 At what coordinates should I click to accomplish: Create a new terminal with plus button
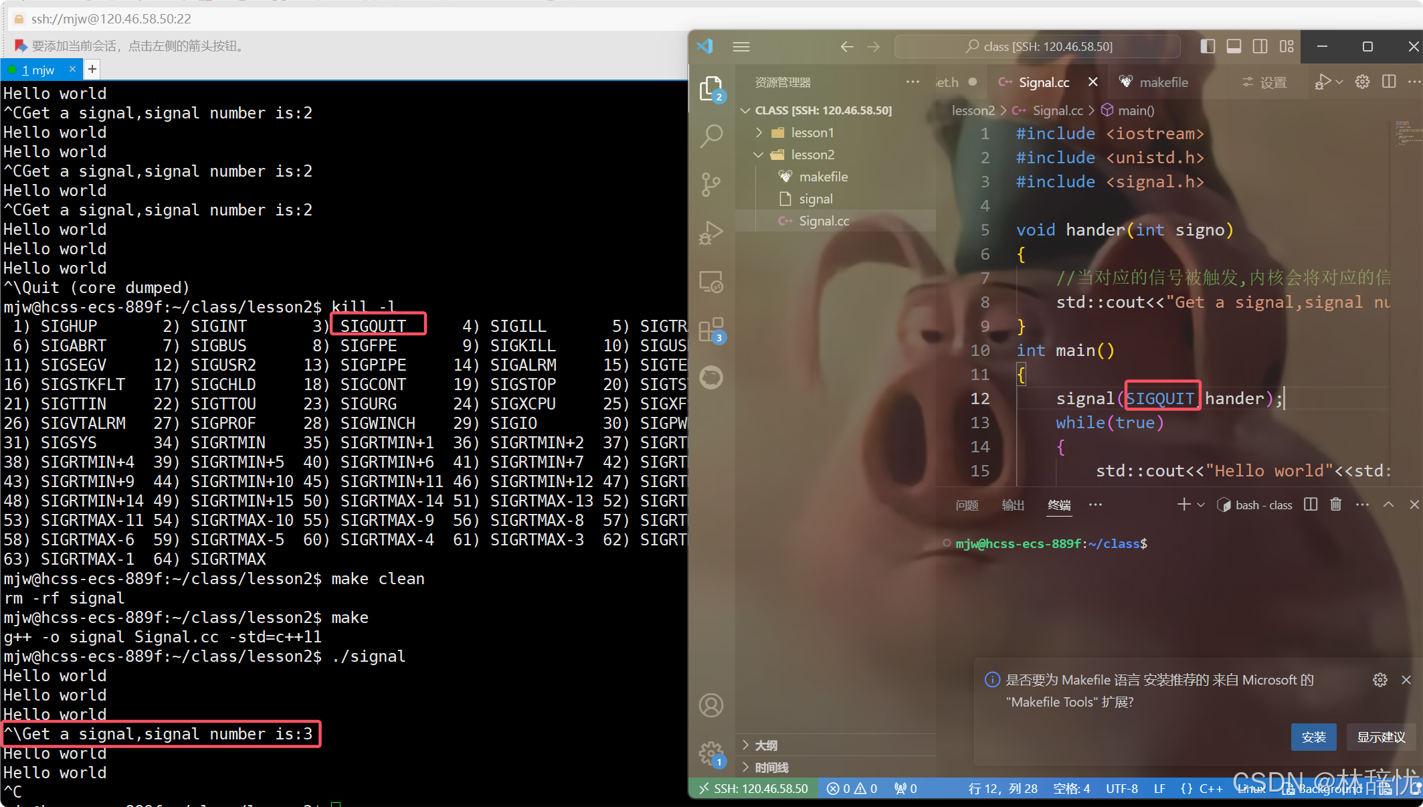point(1183,505)
